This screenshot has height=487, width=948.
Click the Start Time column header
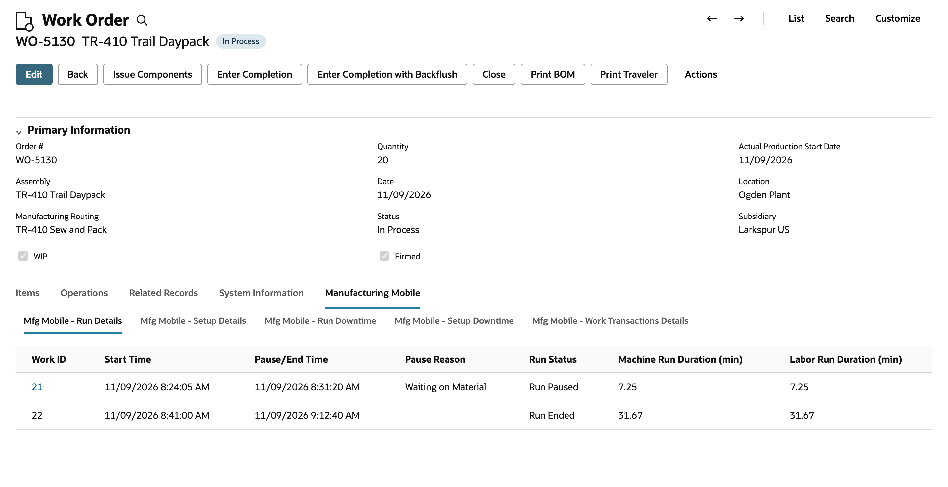pos(128,359)
